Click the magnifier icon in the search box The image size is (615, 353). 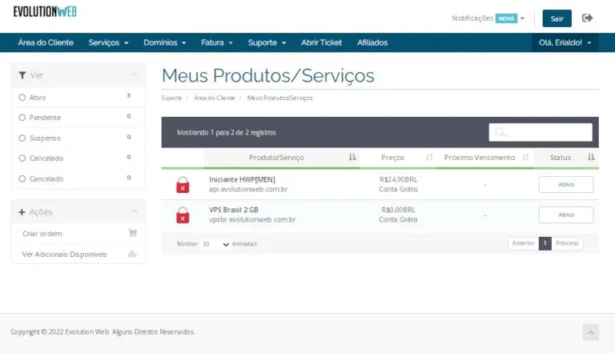500,132
